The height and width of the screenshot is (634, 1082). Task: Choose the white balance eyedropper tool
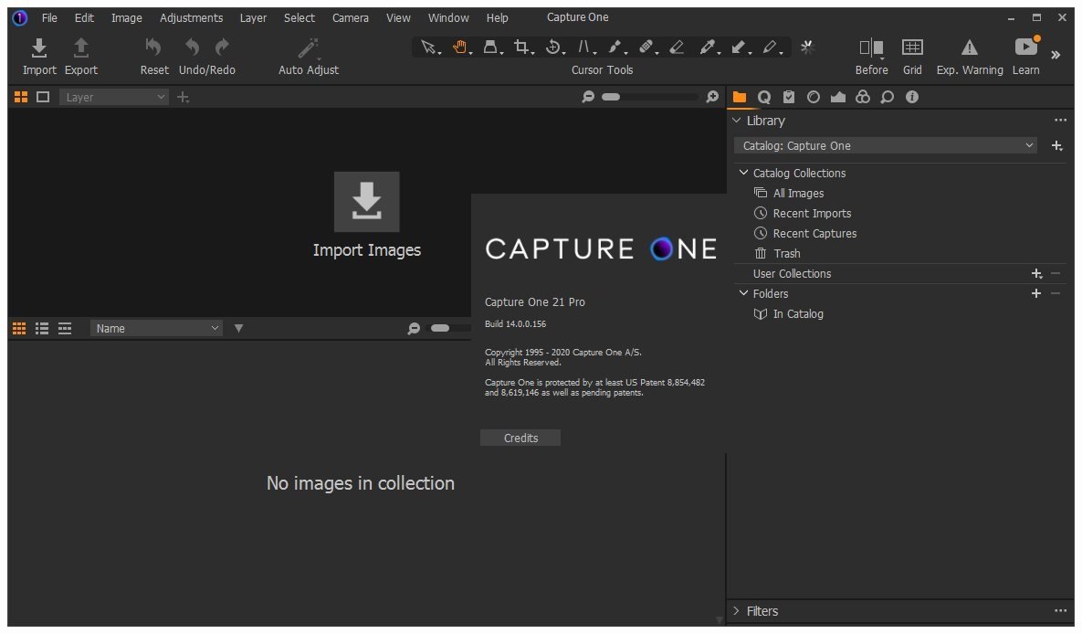707,48
